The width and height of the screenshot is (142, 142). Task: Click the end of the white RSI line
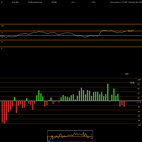pos(126,32)
